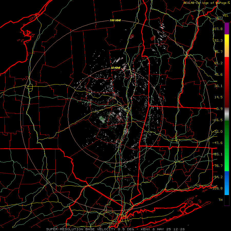Viewport: 231px width, 231px height.
Task: Click the 76.7 scale value
Action: tap(218, 52)
